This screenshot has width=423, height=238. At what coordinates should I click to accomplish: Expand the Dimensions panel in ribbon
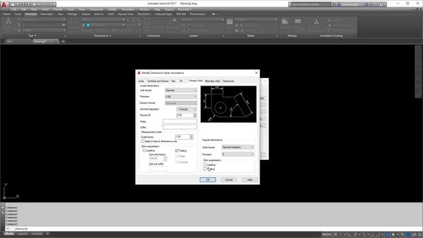[x=103, y=36]
